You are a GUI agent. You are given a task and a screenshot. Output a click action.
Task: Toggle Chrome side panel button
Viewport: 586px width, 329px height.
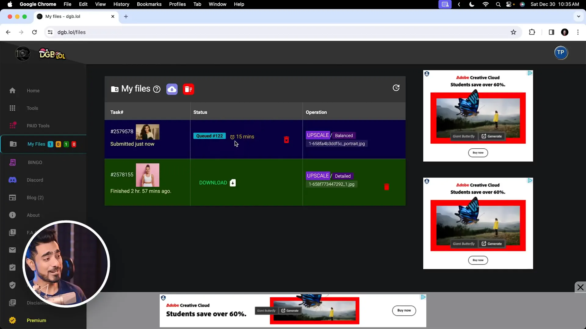(x=551, y=32)
